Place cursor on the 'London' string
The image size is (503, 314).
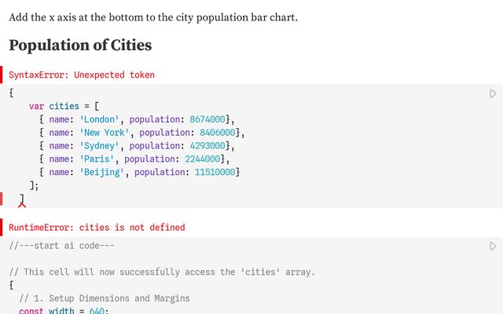click(99, 119)
